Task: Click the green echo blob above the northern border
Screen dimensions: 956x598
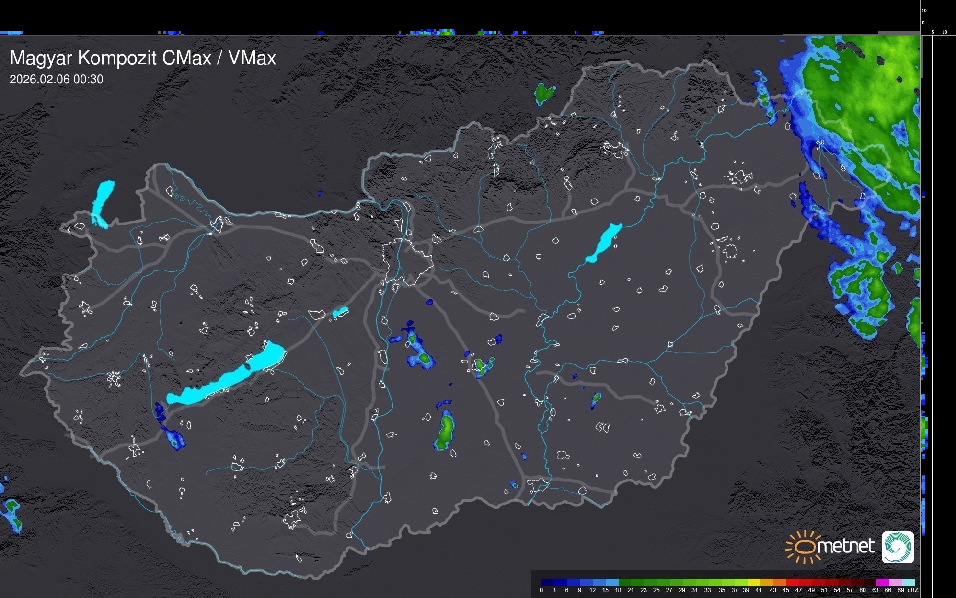Action: [544, 93]
